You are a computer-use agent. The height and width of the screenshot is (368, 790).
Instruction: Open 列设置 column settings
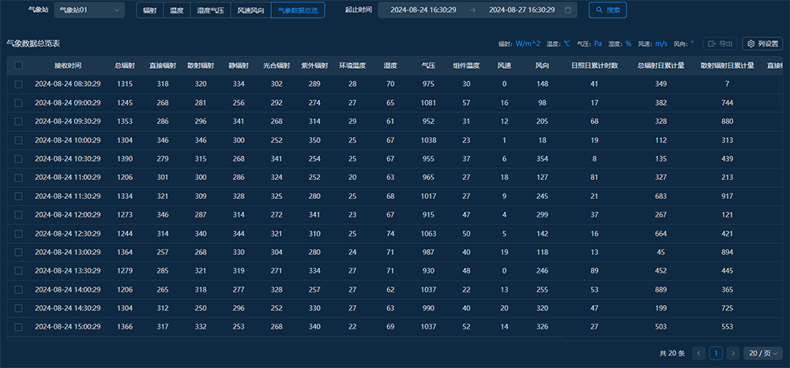tap(762, 43)
